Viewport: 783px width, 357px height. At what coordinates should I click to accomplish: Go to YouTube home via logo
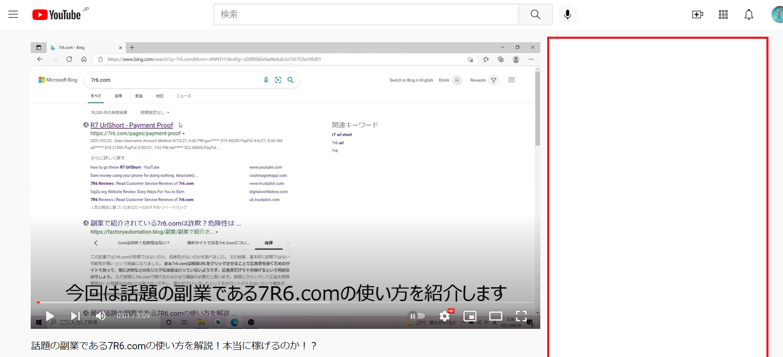pos(56,15)
